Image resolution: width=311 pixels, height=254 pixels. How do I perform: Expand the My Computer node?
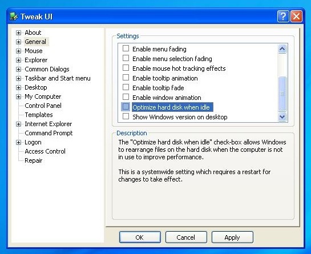[x=18, y=96]
